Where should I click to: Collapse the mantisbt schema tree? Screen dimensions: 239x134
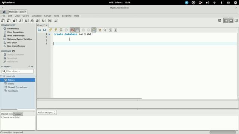coord(1,76)
